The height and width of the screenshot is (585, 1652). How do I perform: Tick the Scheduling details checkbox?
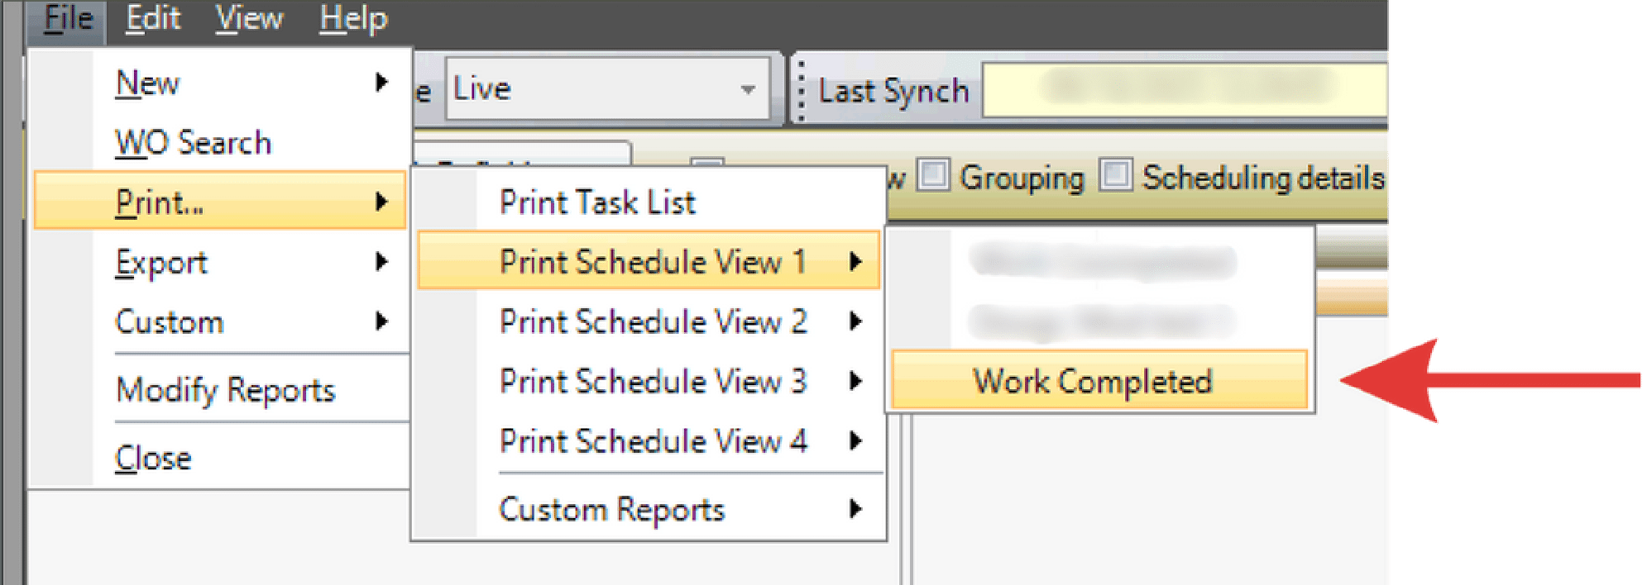tap(1115, 176)
